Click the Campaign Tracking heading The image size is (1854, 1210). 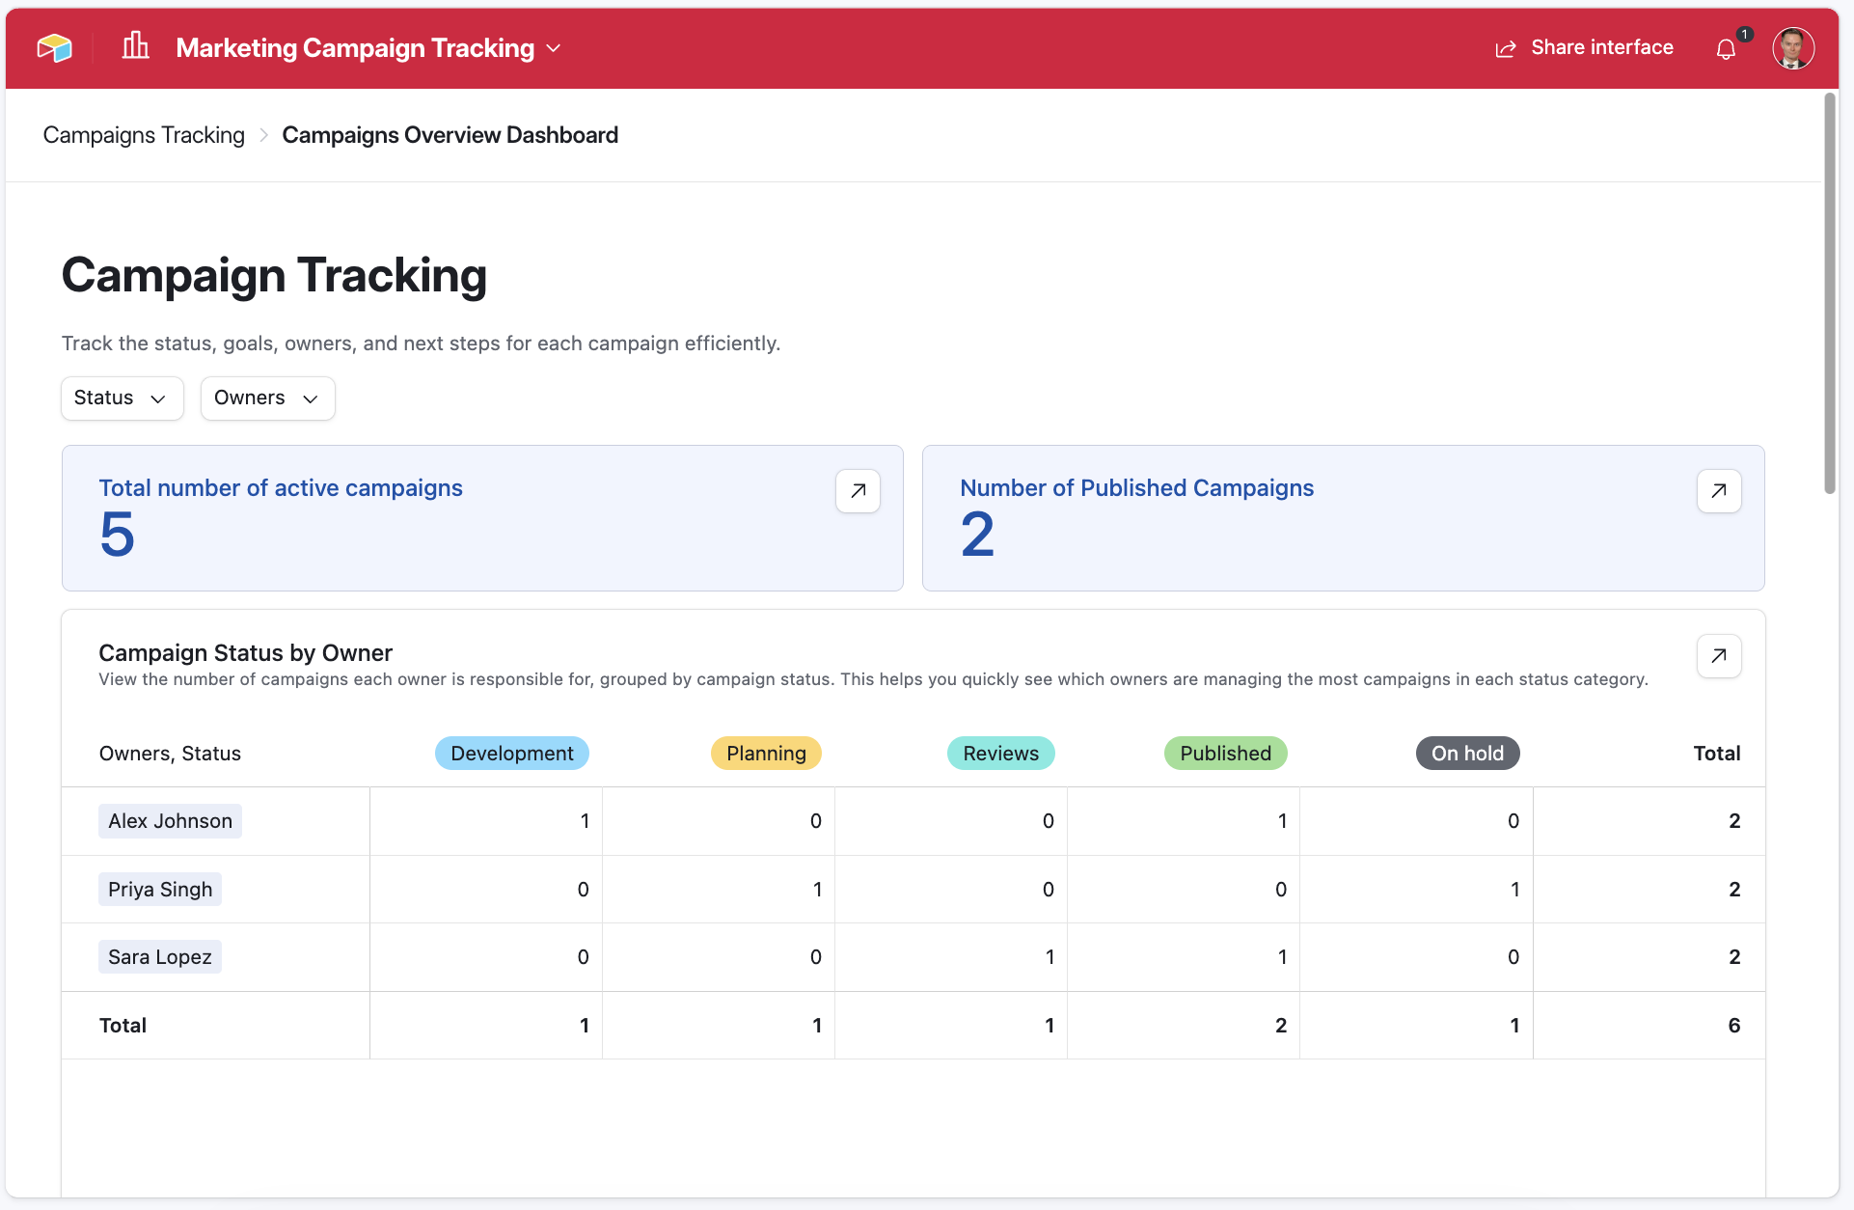[x=274, y=275]
